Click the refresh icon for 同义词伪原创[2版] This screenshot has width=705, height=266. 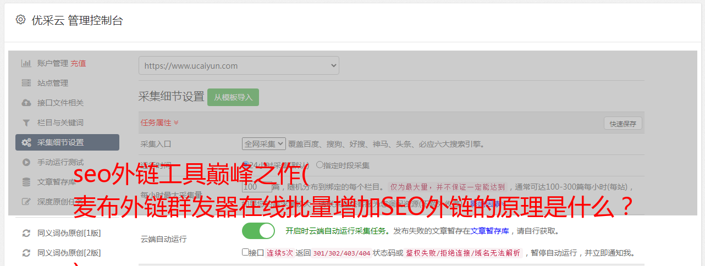26,253
